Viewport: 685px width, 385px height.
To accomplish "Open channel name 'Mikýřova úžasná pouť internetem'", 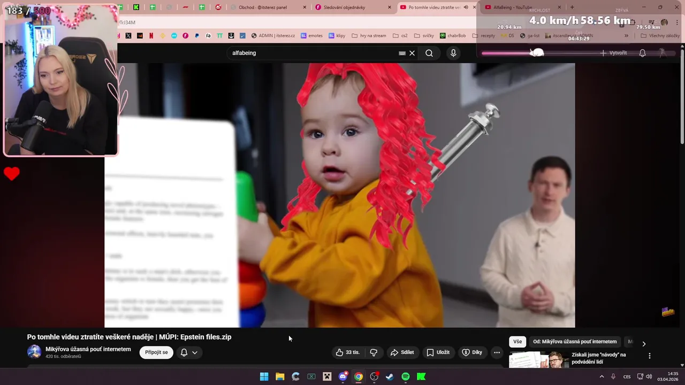I will pyautogui.click(x=88, y=349).
